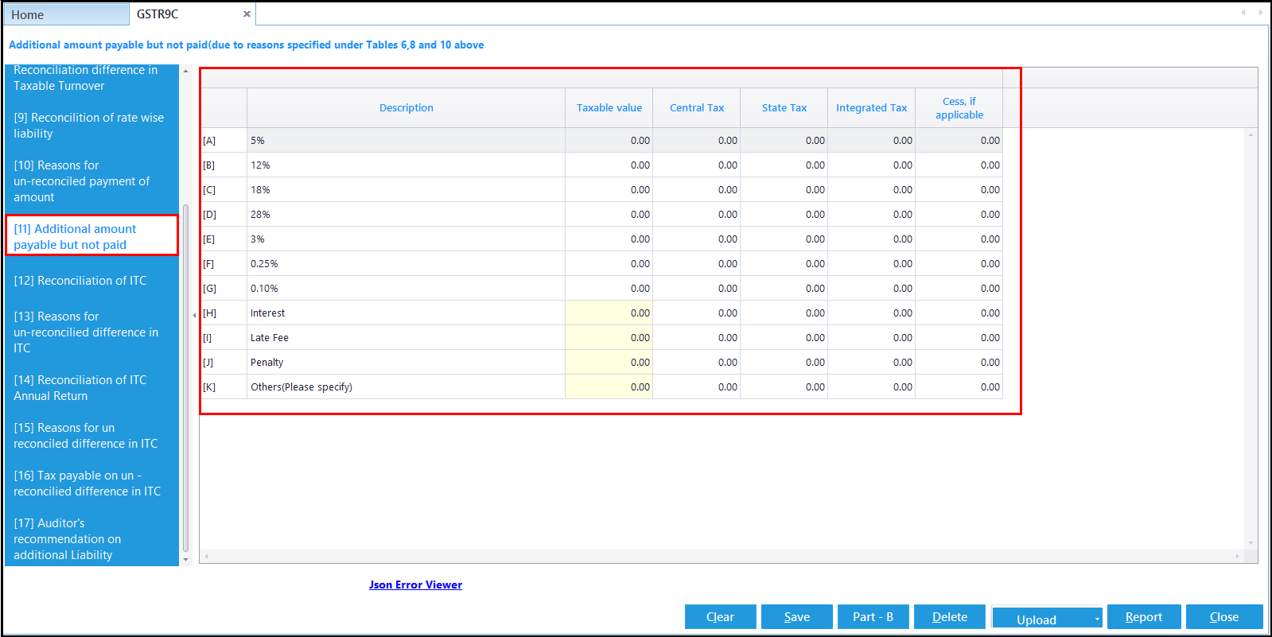Select State Tax cell for 18% row
This screenshot has width=1272, height=637.
pyautogui.click(x=784, y=189)
